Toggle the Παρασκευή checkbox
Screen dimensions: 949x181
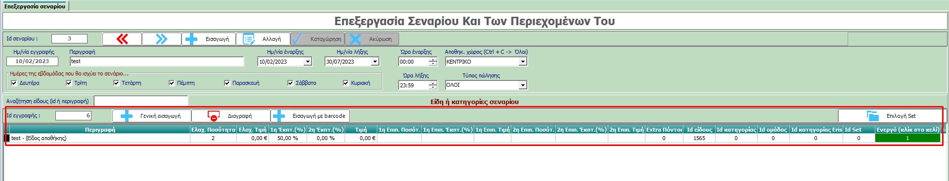click(x=227, y=83)
